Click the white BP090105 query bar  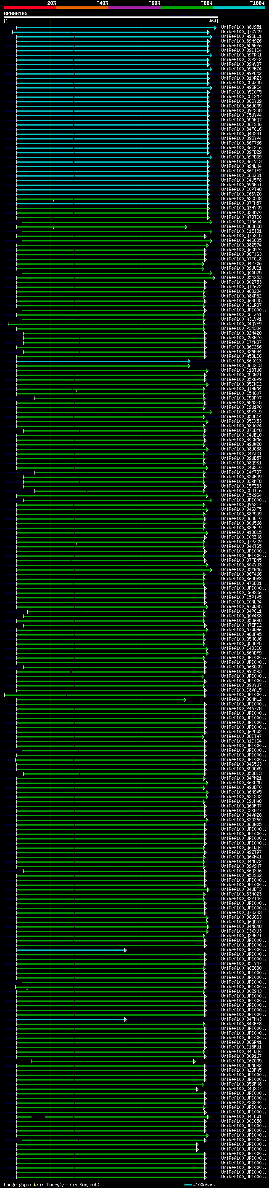(111, 18)
